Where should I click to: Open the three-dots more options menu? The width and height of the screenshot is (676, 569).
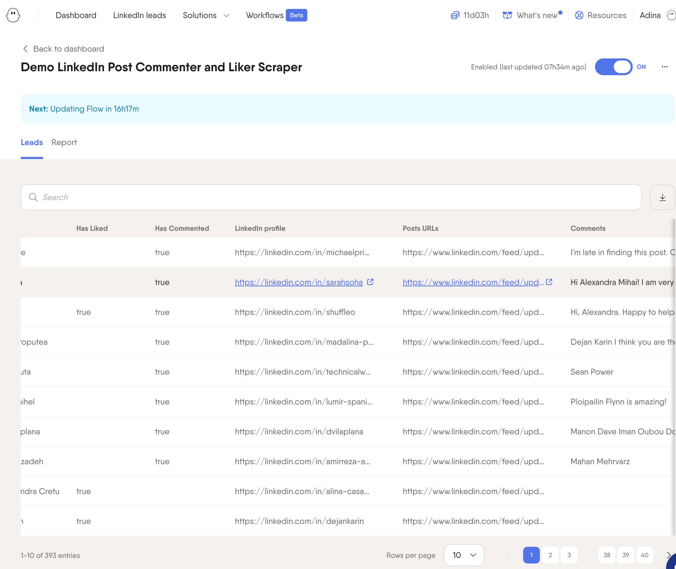[x=664, y=67]
